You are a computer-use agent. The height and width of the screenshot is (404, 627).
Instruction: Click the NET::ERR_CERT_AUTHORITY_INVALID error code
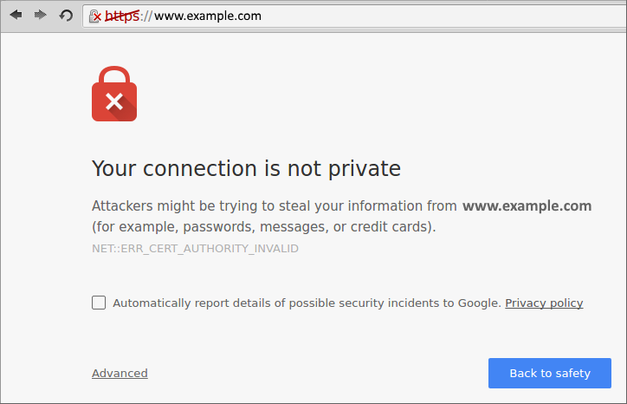[x=195, y=249]
